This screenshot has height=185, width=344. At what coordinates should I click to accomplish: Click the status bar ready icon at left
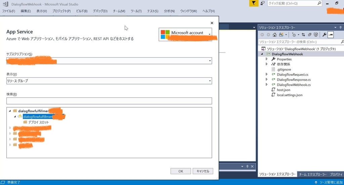tap(3, 182)
